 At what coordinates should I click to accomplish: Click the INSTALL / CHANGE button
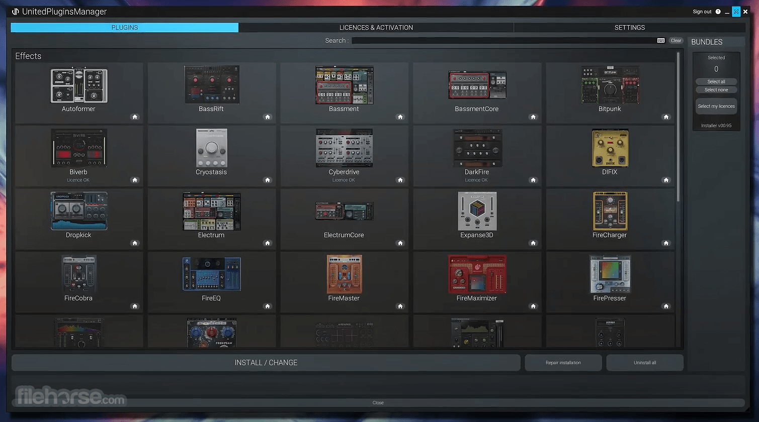266,363
